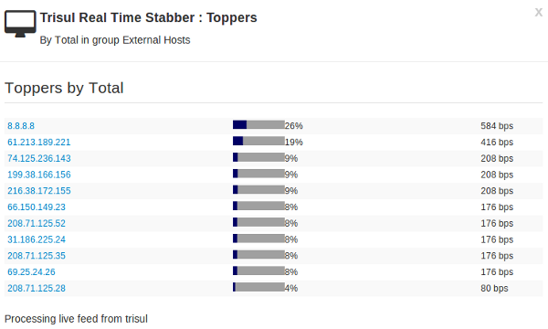548x329 pixels.
Task: Click the monitor icon beside the title
Action: (x=20, y=24)
